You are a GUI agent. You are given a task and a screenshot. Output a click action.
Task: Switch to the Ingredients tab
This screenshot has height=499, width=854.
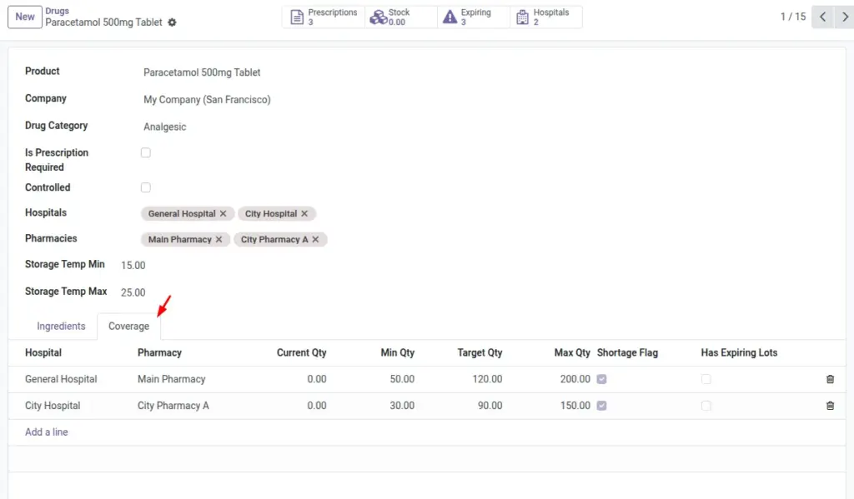(x=61, y=327)
